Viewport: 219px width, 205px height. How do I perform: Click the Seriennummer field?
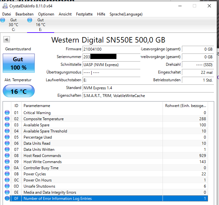pyautogui.click(x=111, y=57)
